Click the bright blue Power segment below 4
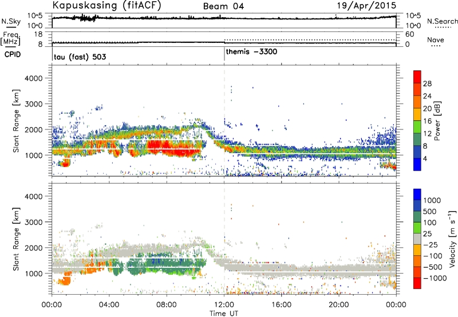458x317 pixels. [417, 164]
